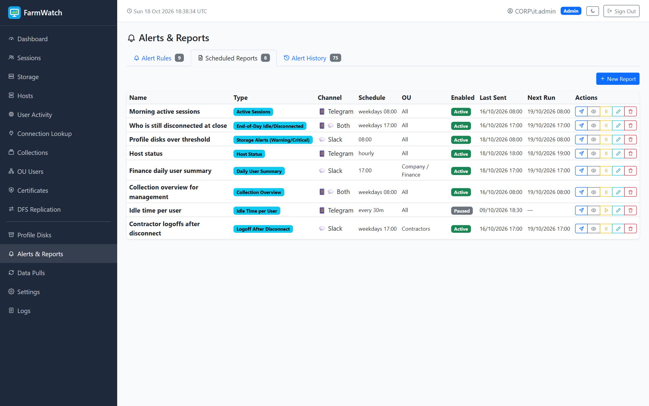Open Dashboard from the sidebar

coord(59,39)
